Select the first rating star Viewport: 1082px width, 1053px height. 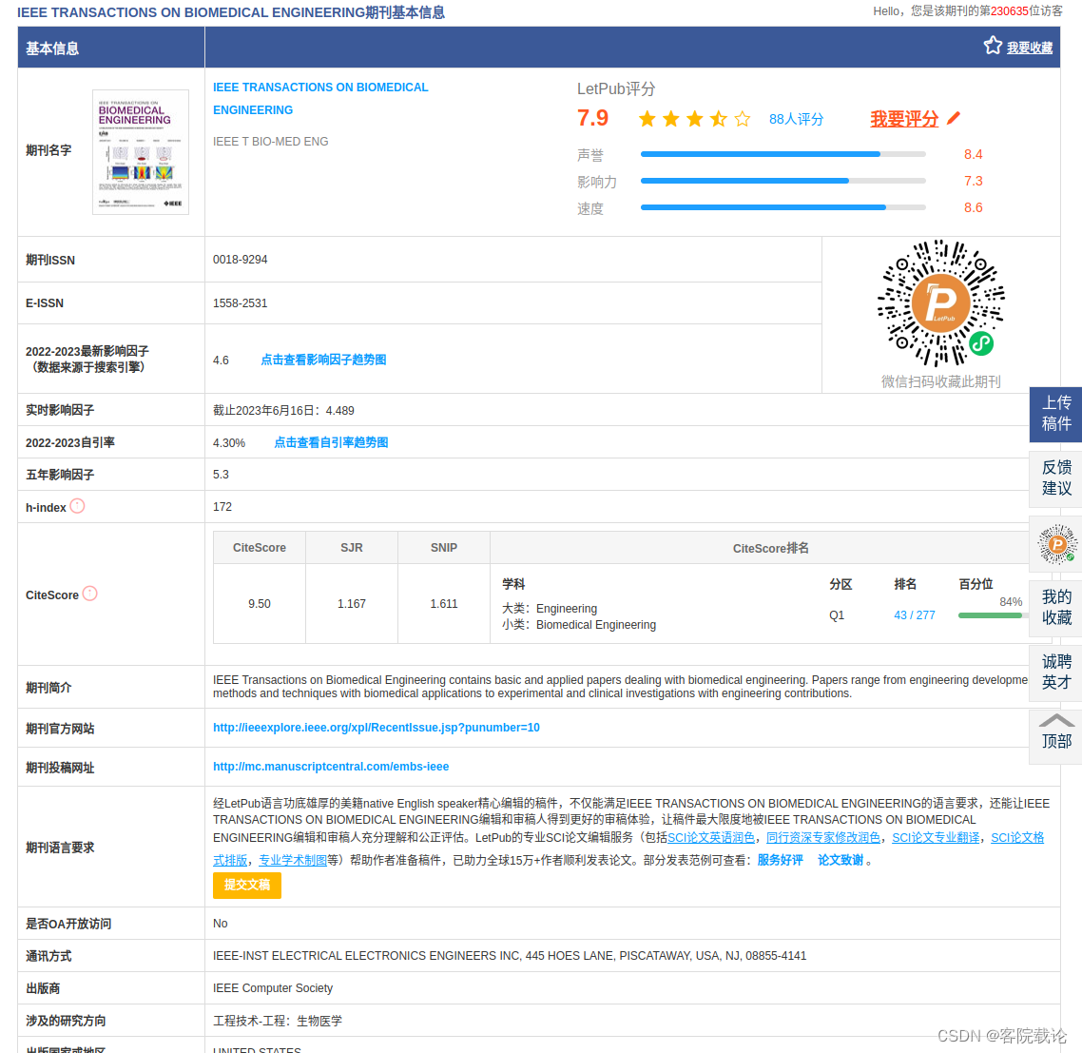click(647, 119)
